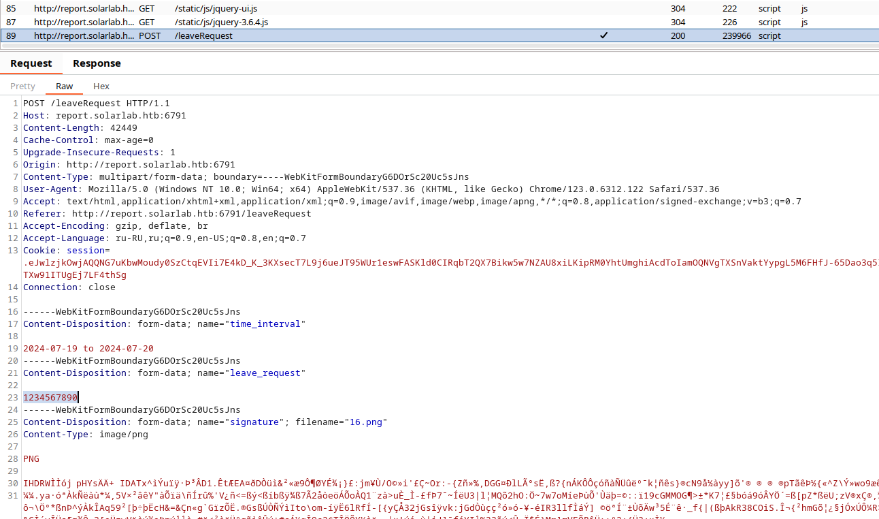Image resolution: width=879 pixels, height=519 pixels.
Task: Click the date range 2024-07-19 to 2024-07-20
Action: click(x=88, y=349)
